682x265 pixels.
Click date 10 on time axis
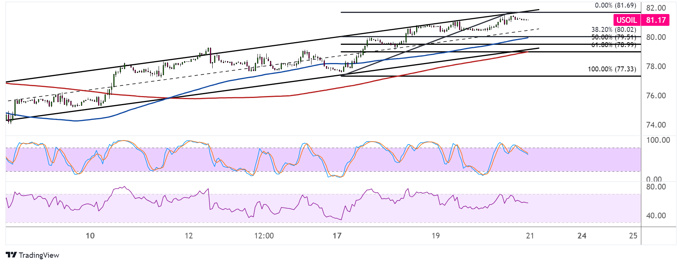pyautogui.click(x=90, y=236)
